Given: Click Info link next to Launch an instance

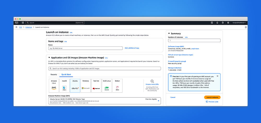Looking at the screenshot, I should pos(71,33).
